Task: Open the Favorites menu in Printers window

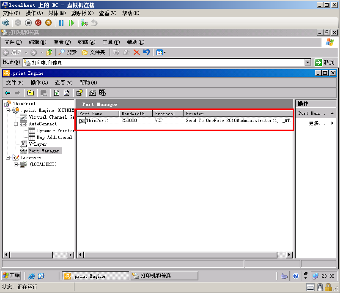Action: click(x=87, y=42)
